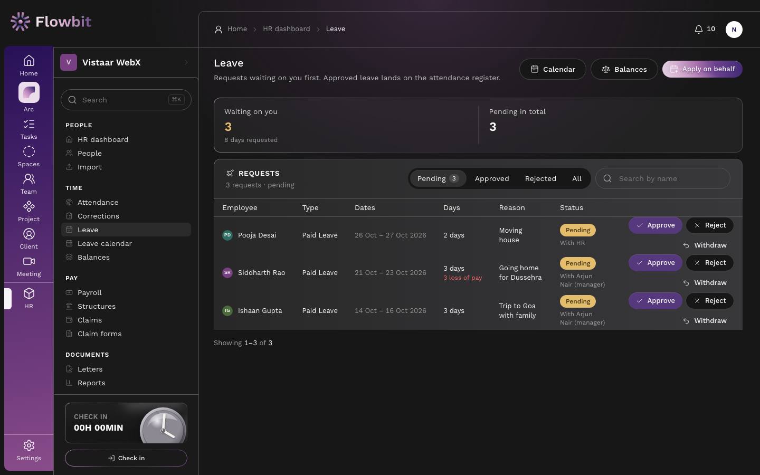Open Attendance in sidebar
The image size is (760, 475).
click(x=126, y=202)
